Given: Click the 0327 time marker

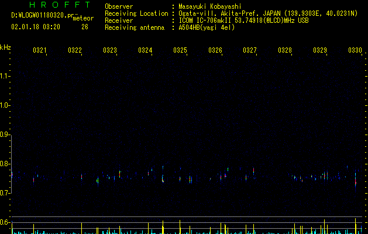Looking at the screenshot, I should point(250,50).
